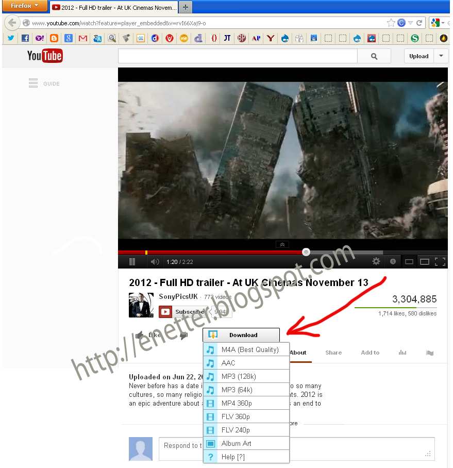Open the Blogger bookmark
The width and height of the screenshot is (453, 468).
click(54, 38)
